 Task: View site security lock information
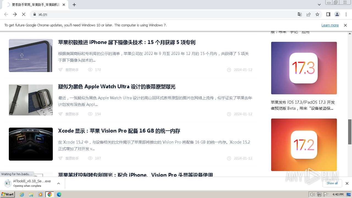35,14
